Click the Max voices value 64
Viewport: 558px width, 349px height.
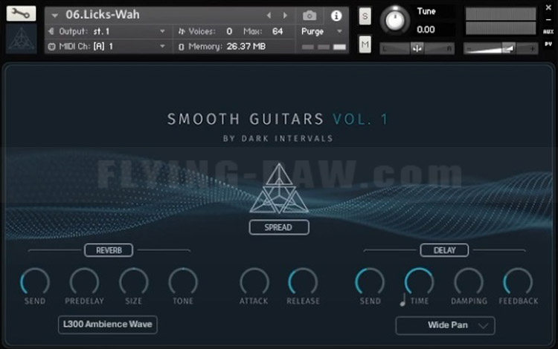278,31
